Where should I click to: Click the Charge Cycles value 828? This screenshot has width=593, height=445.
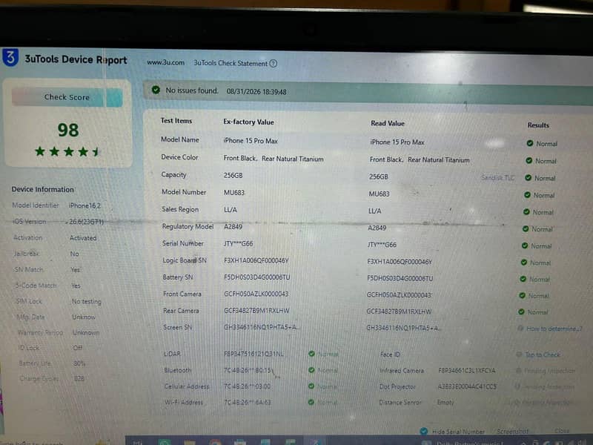click(79, 378)
